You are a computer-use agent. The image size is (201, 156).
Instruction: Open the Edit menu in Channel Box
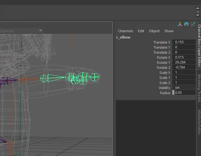(x=141, y=31)
